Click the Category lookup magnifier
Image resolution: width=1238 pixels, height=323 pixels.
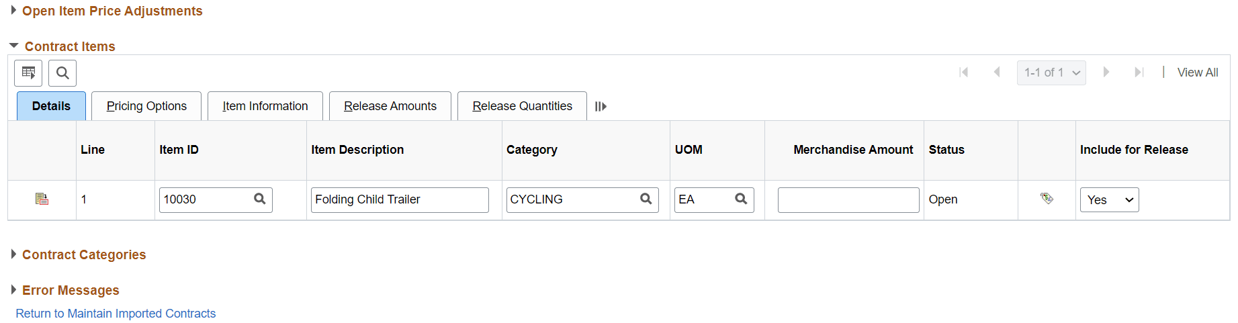click(x=646, y=199)
